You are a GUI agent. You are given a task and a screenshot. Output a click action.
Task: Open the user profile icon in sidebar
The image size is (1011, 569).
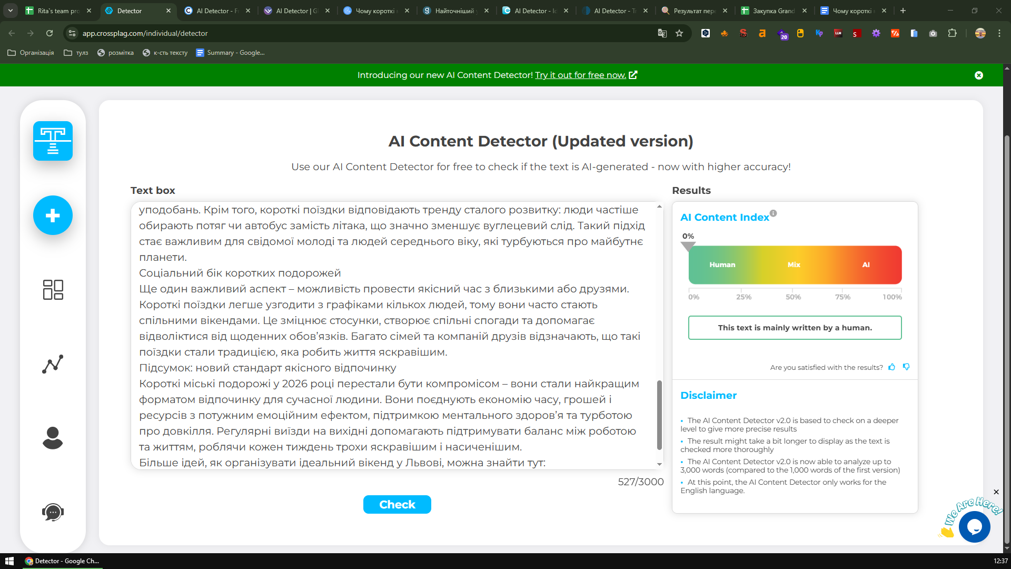pyautogui.click(x=53, y=438)
